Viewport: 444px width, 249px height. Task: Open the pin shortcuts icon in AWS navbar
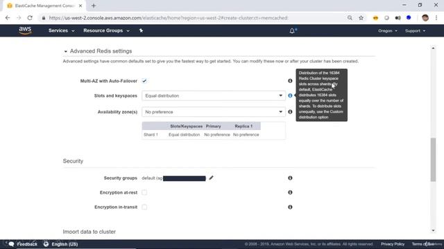141,30
